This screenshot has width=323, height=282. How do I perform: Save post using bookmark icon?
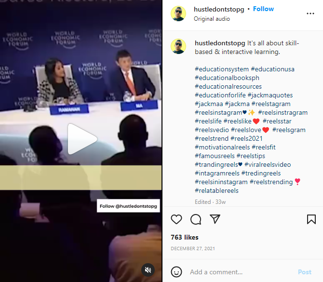click(311, 219)
